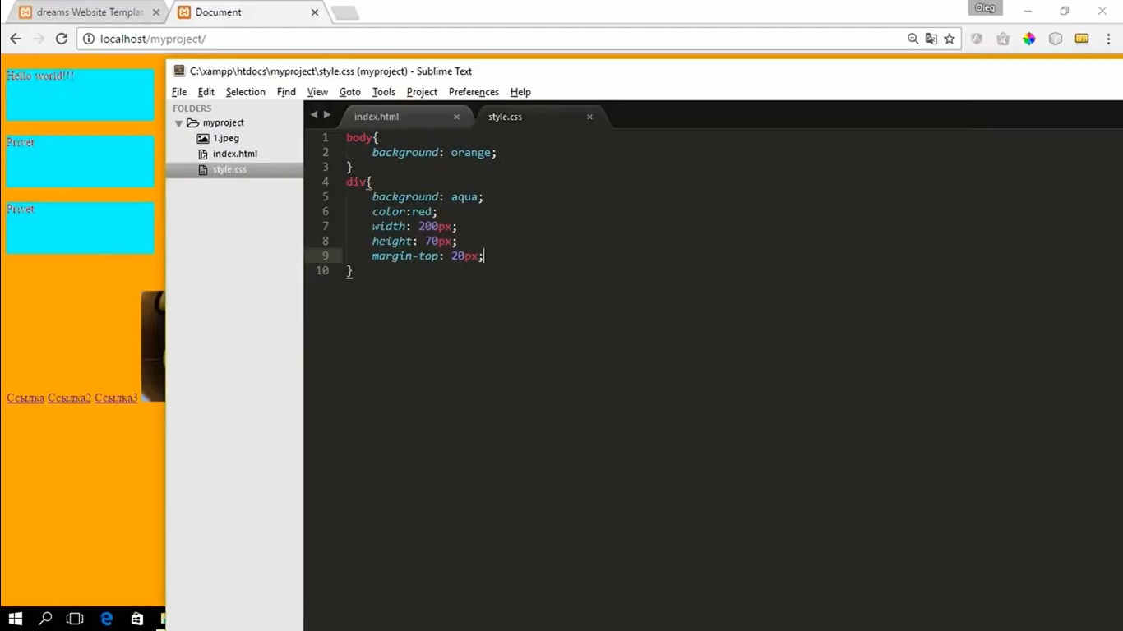1123x631 pixels.
Task: Go forward in Chrome
Action: pos(38,39)
